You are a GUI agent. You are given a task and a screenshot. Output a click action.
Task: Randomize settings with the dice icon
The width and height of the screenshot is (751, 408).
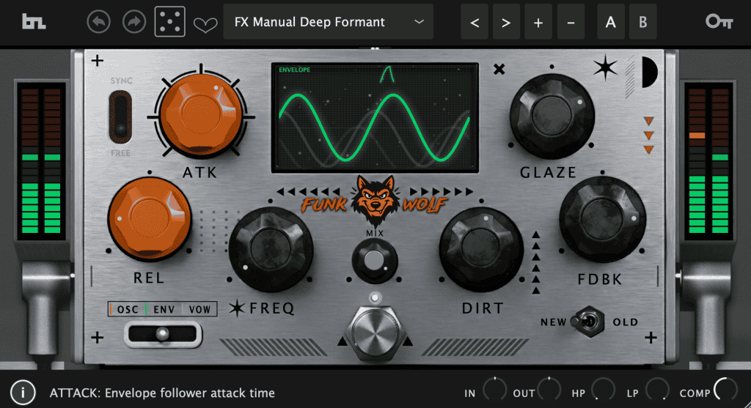click(170, 22)
